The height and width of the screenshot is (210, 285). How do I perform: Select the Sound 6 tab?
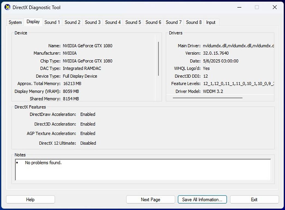pos(153,22)
